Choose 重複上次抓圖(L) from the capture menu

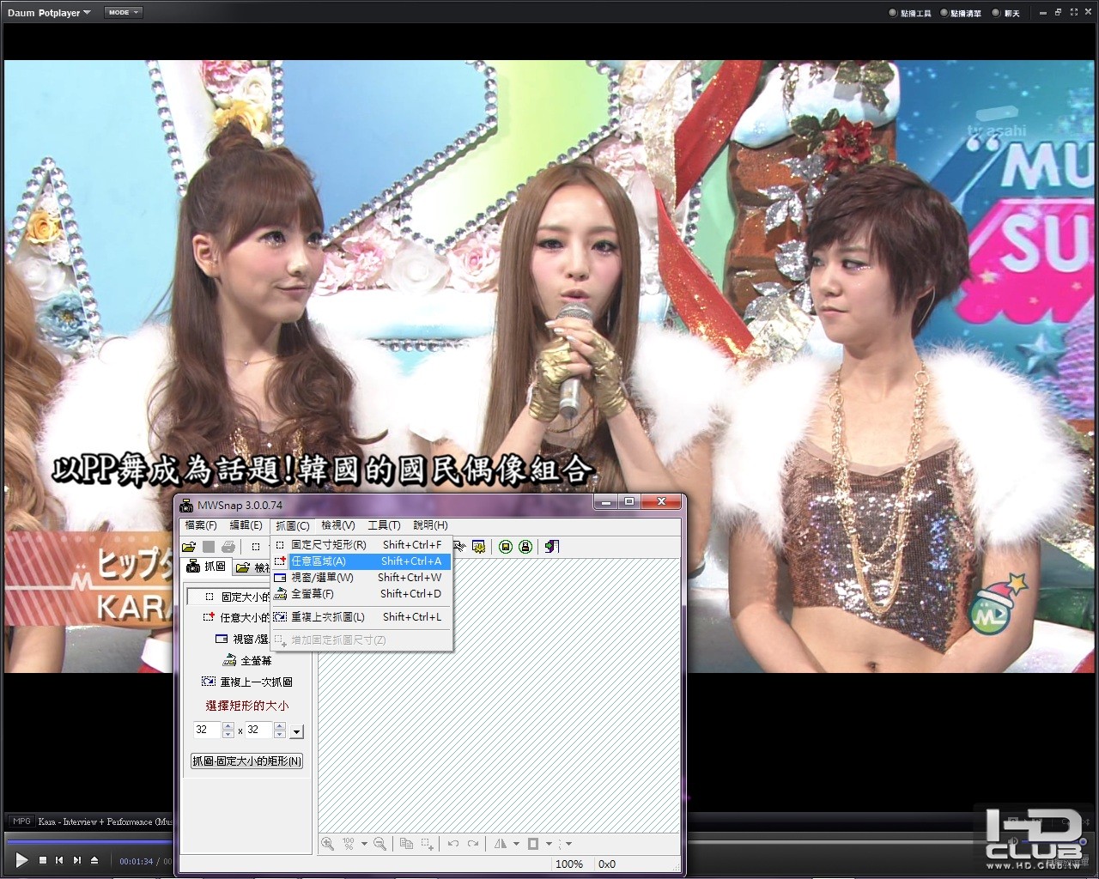tap(361, 617)
